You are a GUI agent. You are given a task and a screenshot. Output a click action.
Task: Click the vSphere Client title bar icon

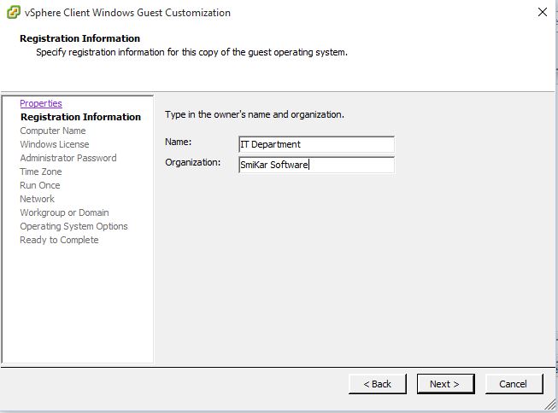coord(14,13)
